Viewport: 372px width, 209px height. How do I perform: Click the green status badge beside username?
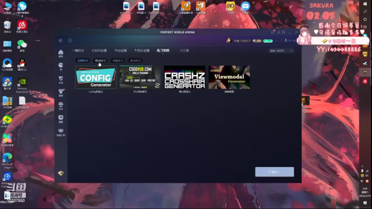click(268, 41)
